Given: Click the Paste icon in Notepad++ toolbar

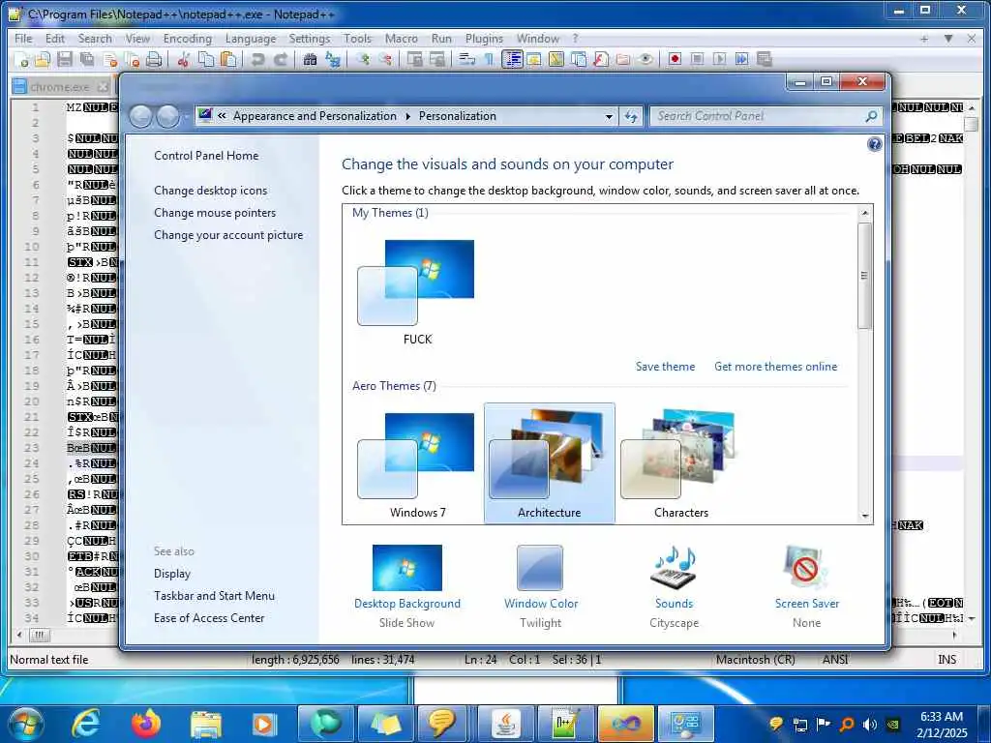Looking at the screenshot, I should (x=228, y=59).
